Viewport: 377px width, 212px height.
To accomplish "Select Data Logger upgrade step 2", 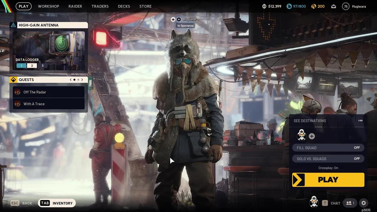I will 32,65.
